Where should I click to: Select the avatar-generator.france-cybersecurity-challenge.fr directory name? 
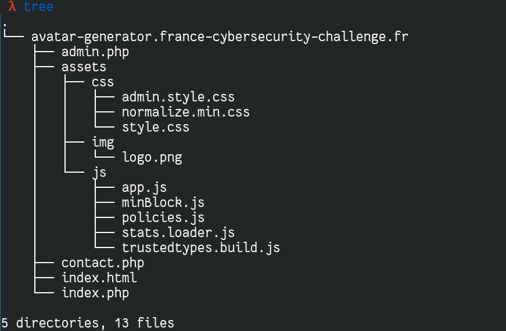220,37
